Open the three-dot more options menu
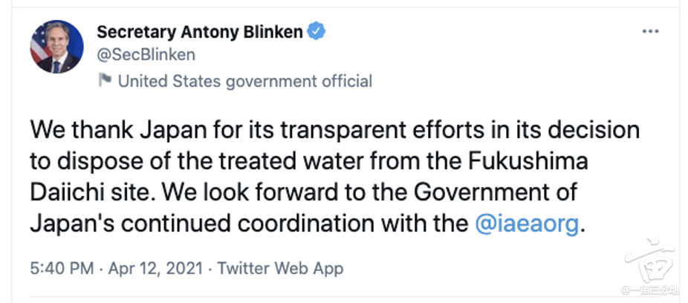The width and height of the screenshot is (688, 303). 650,32
